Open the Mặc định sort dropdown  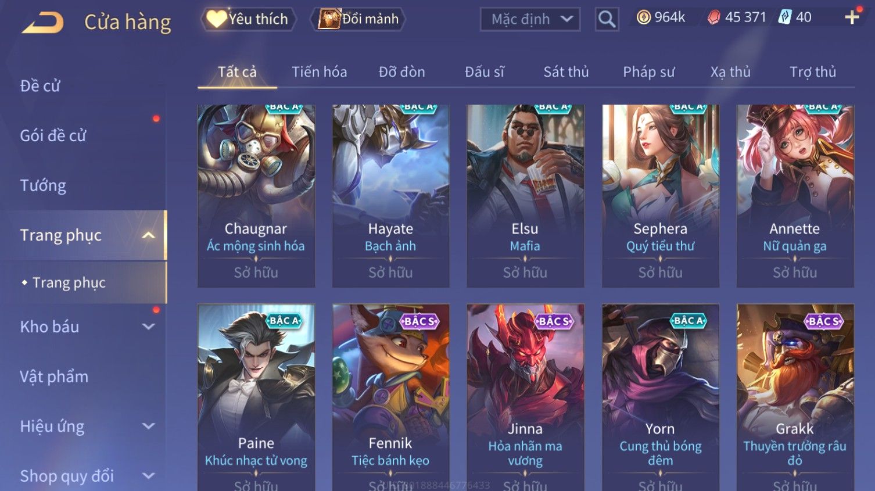530,19
